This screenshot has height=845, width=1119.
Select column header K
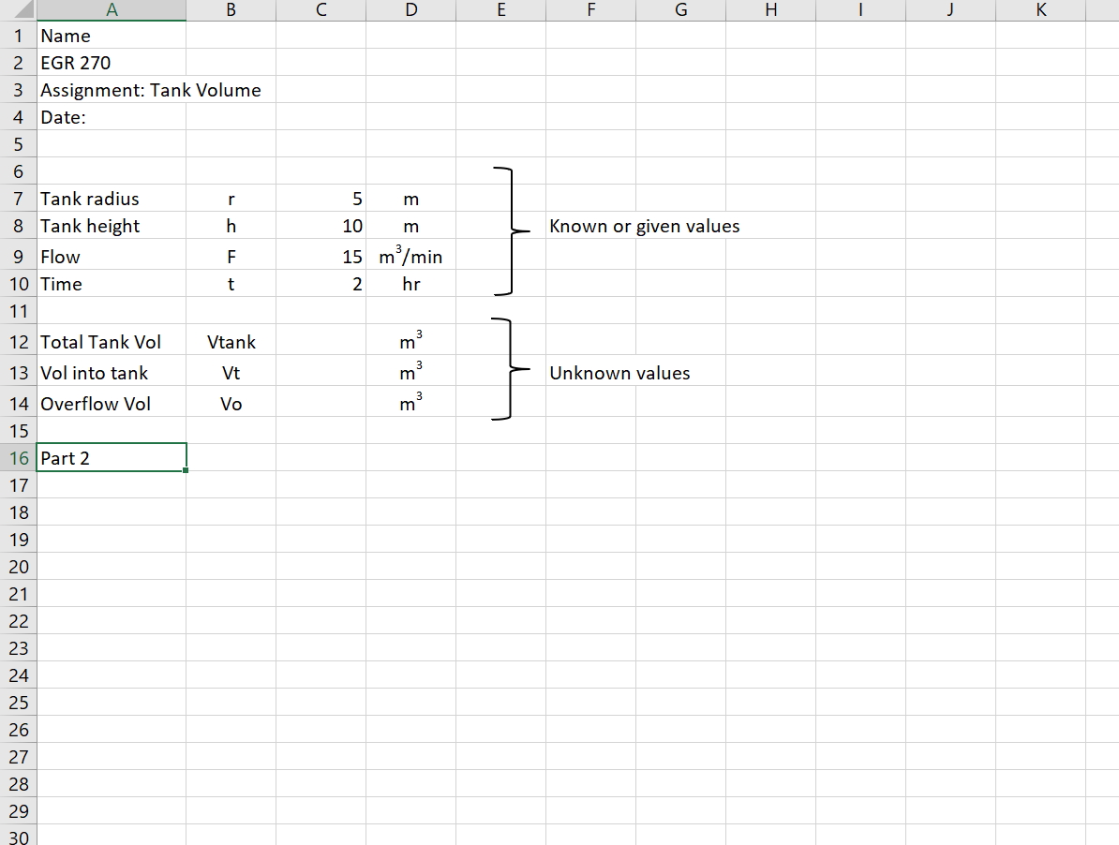[x=1040, y=9]
